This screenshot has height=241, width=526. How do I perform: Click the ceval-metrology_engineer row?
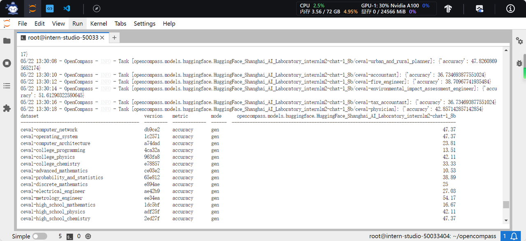pos(238,198)
